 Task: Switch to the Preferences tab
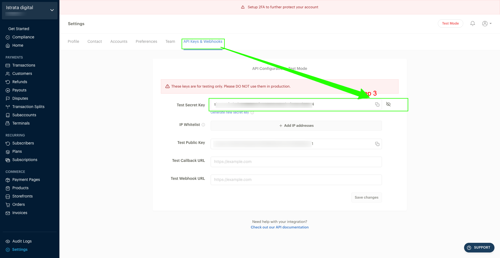click(x=146, y=41)
